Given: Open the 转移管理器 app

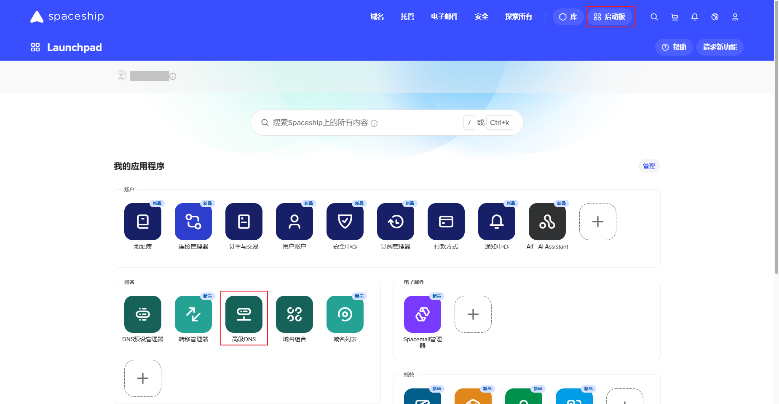Looking at the screenshot, I should pos(193,314).
